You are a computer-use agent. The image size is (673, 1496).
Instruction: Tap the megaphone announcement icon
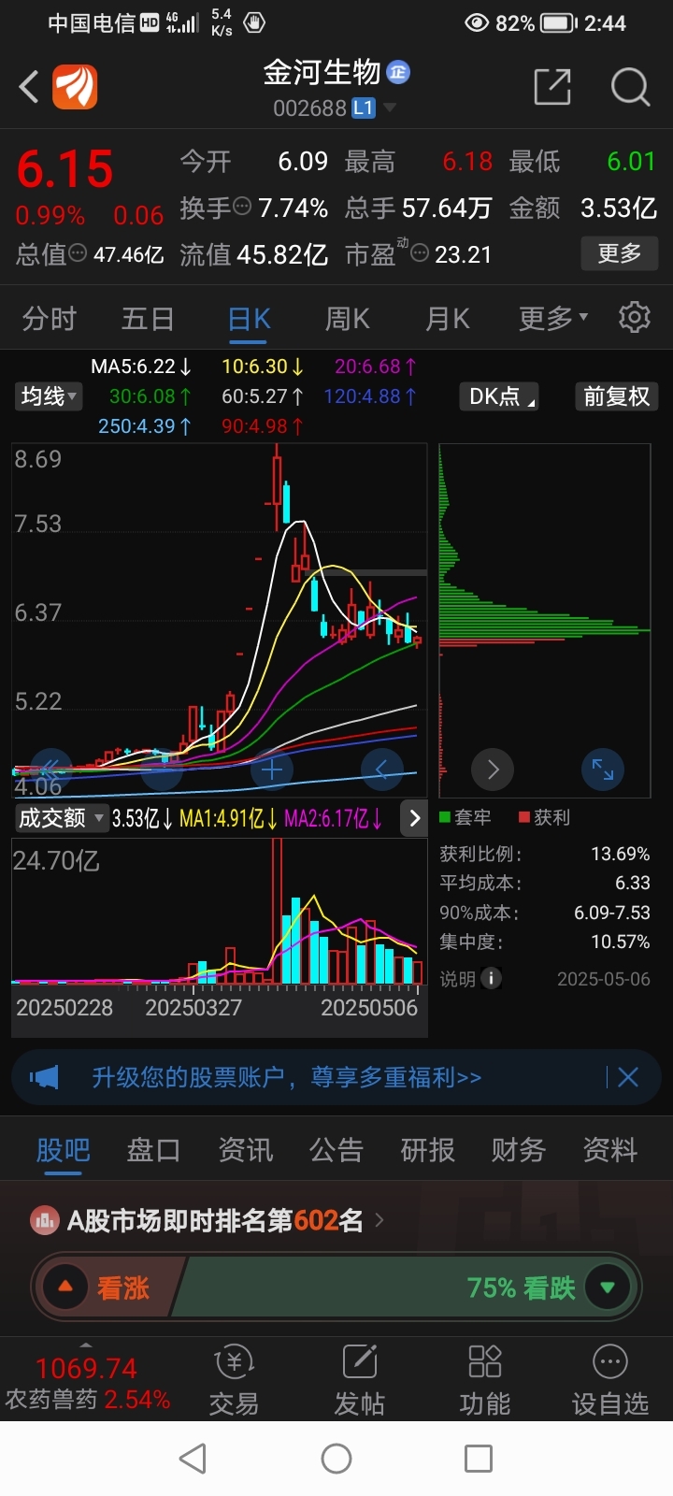click(x=44, y=1077)
